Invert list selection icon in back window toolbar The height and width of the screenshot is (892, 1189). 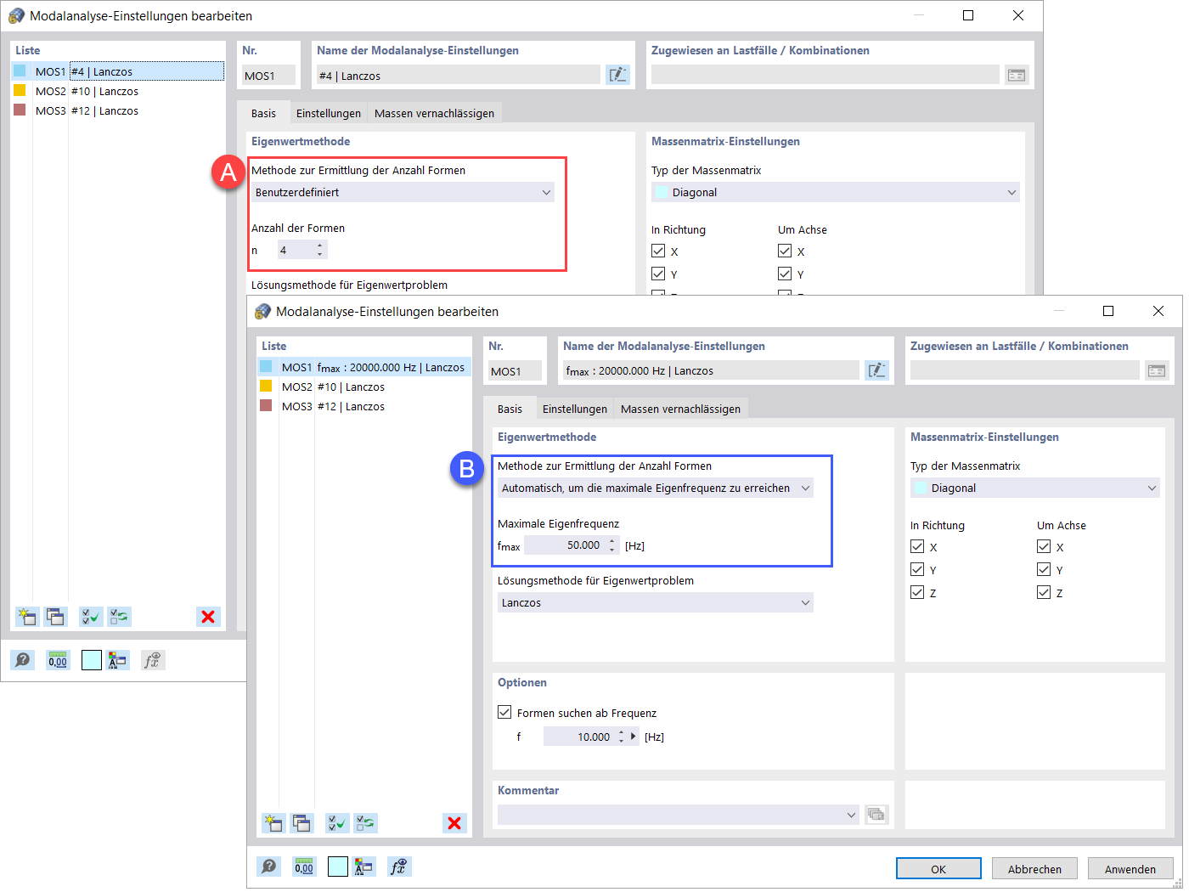(x=119, y=617)
